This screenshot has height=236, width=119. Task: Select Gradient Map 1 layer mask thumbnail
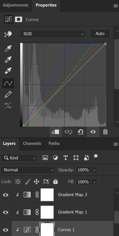[x=47, y=212]
